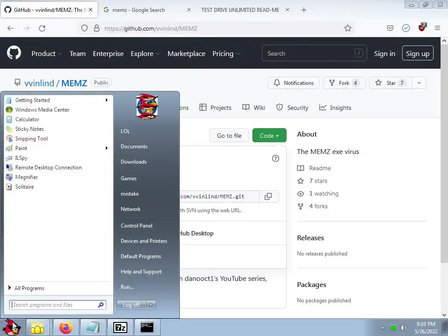The height and width of the screenshot is (336, 448).
Task: Open a new browser tab
Action: [304, 10]
